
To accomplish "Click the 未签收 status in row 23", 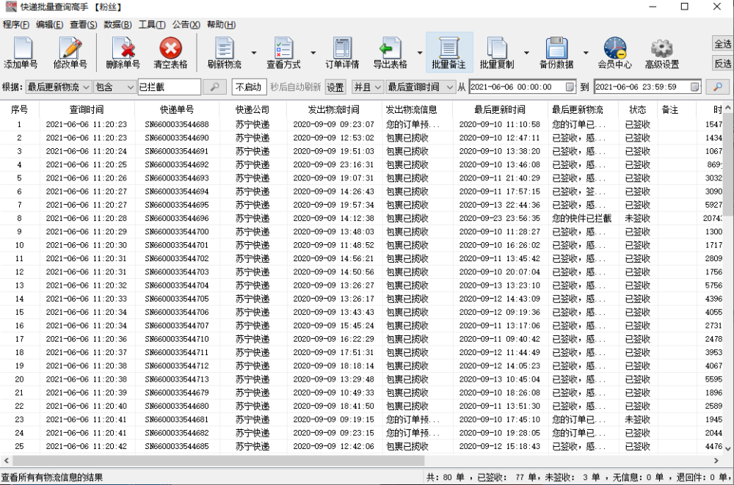I will click(638, 420).
